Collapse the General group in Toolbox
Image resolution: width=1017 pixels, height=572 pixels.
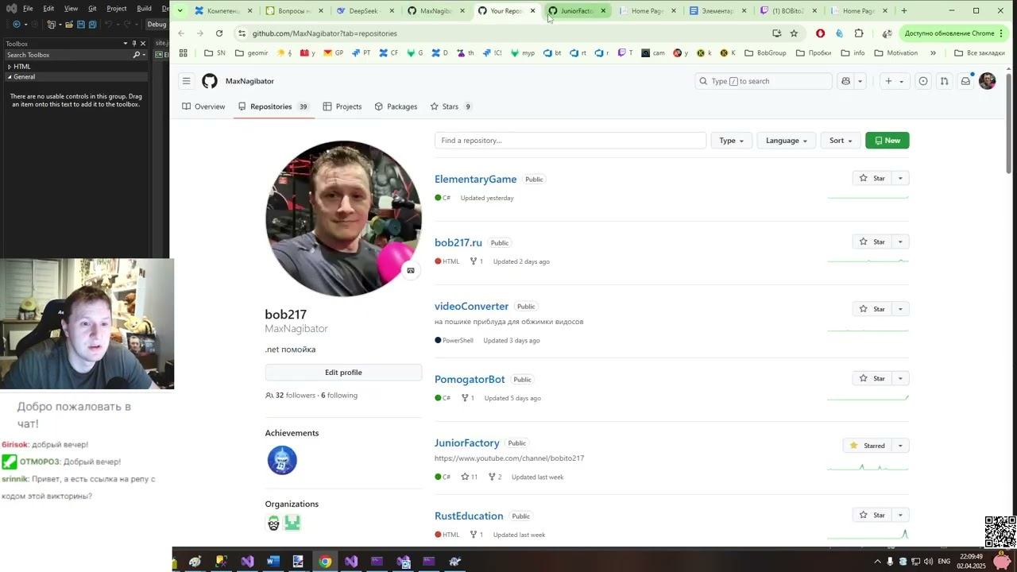click(x=10, y=77)
